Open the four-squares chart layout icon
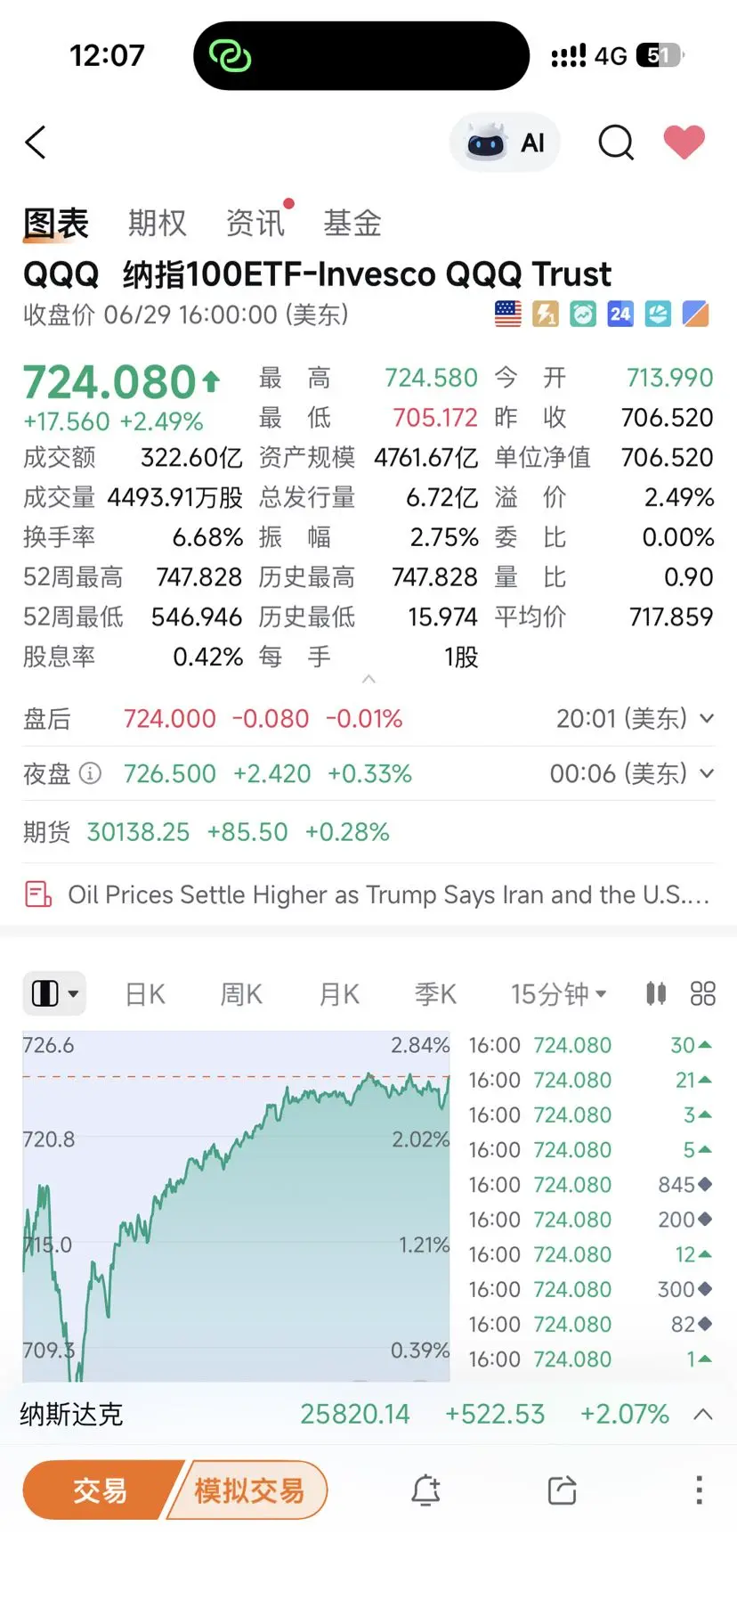The height and width of the screenshot is (1600, 737). (x=703, y=993)
